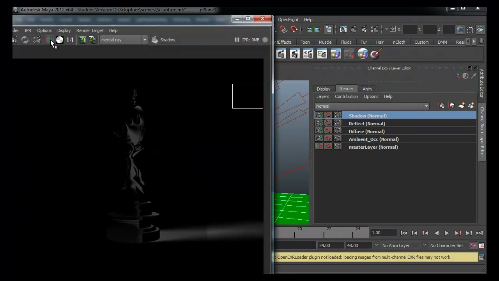Image resolution: width=499 pixels, height=281 pixels.
Task: Toggle the Construction history icon
Action: point(329,29)
